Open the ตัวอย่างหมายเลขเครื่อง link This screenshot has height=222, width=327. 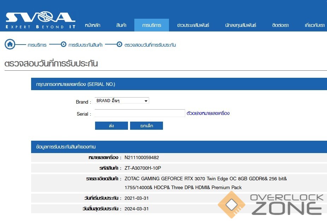pos(208,113)
